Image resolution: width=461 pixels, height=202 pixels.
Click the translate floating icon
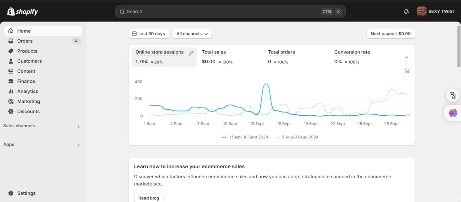click(x=453, y=95)
